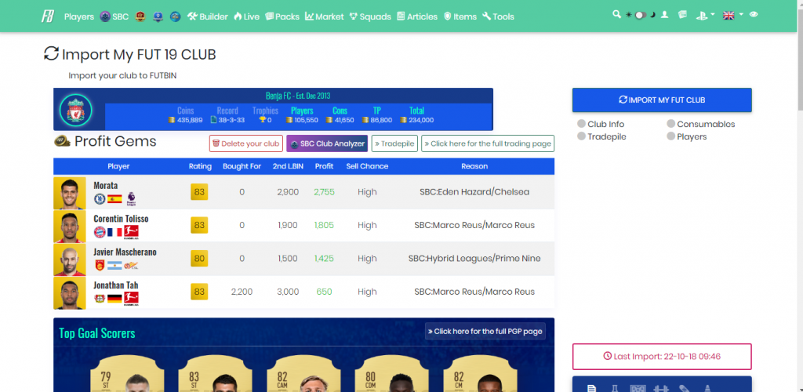This screenshot has width=803, height=392.
Task: Click Tolisso's Bundesliga league logo
Action: click(131, 232)
